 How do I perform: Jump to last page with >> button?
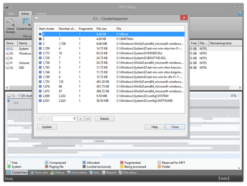click(88, 118)
